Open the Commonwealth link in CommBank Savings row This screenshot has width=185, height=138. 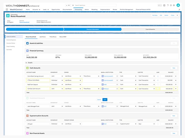click(108, 76)
